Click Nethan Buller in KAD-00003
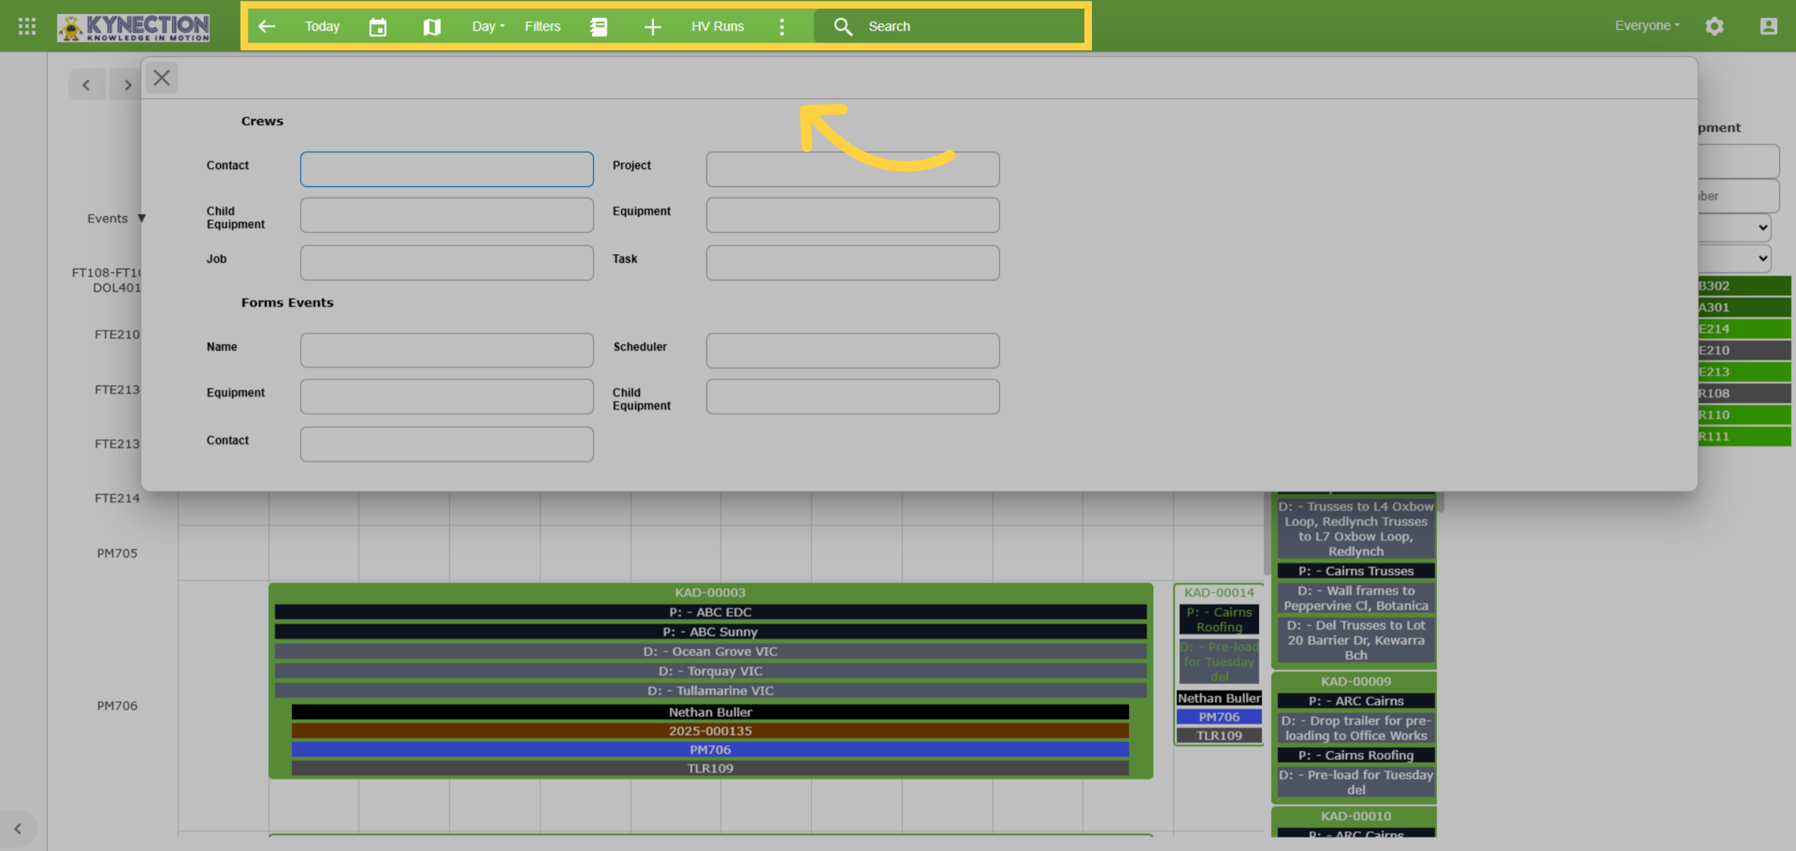 [710, 712]
